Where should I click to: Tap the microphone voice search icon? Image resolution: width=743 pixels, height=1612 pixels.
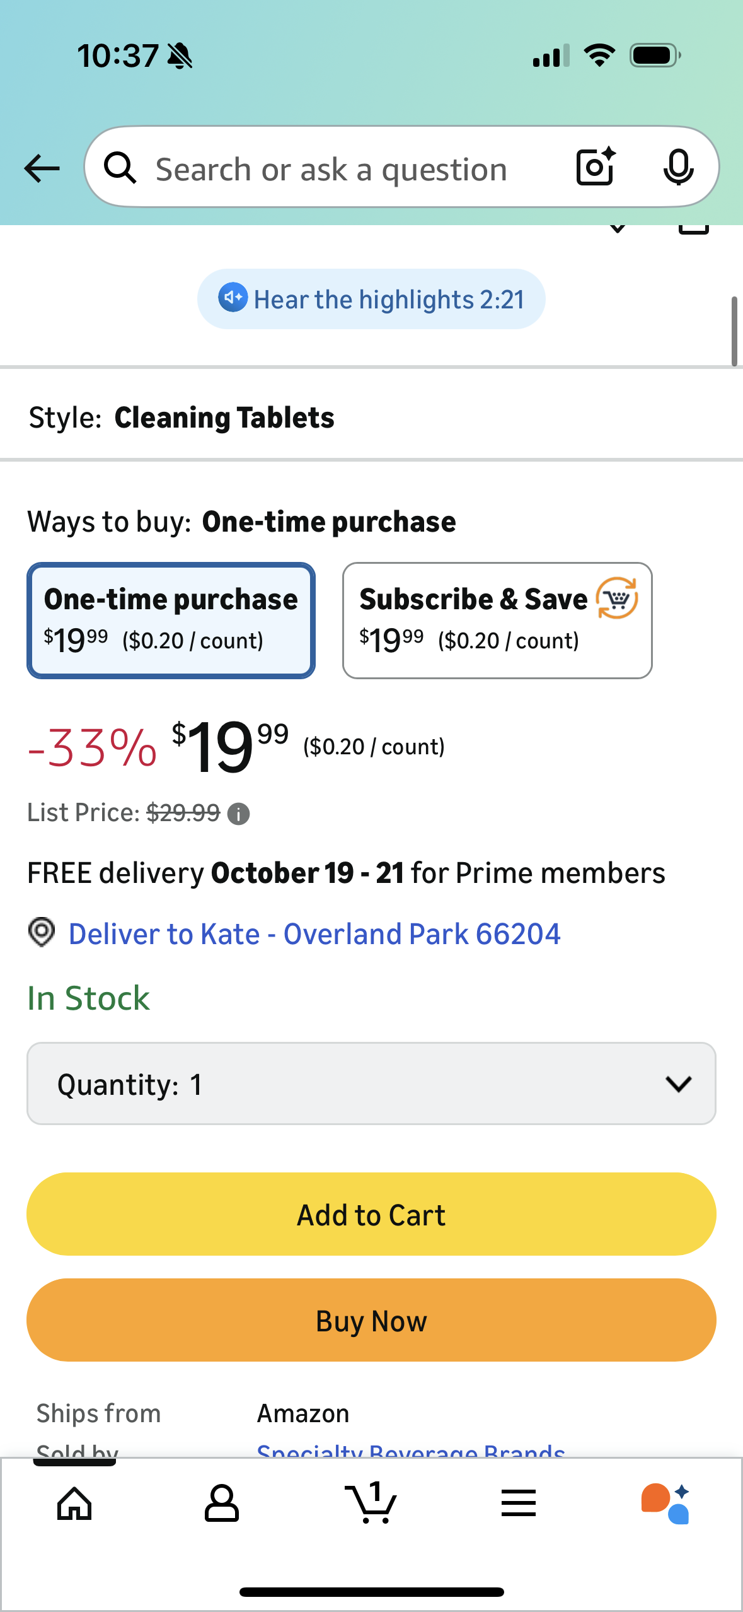678,168
